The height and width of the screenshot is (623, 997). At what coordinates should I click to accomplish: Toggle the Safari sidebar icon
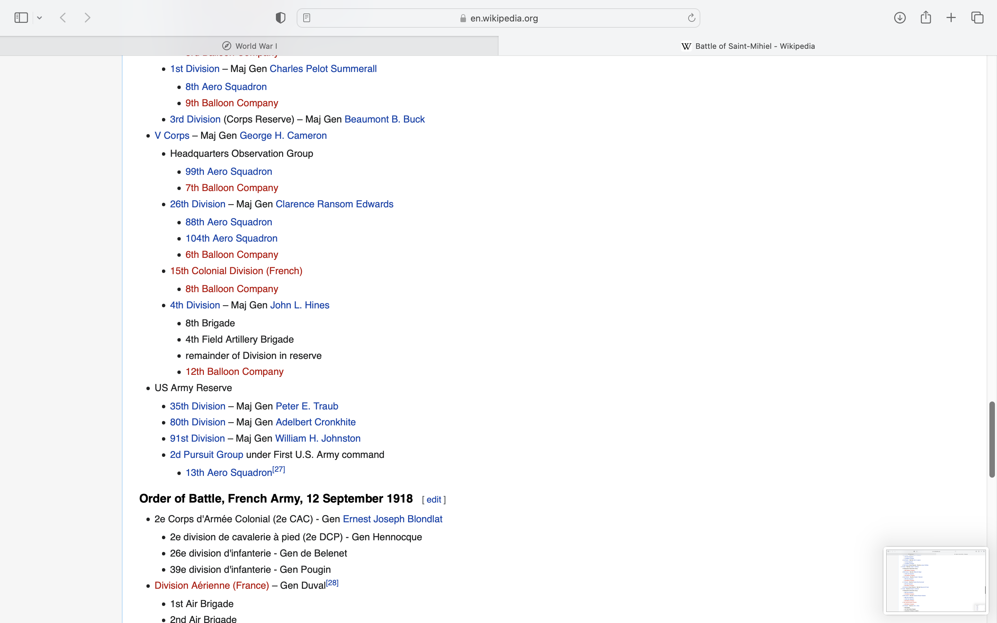(21, 18)
